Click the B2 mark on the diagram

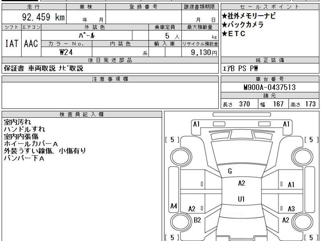tap(197, 220)
